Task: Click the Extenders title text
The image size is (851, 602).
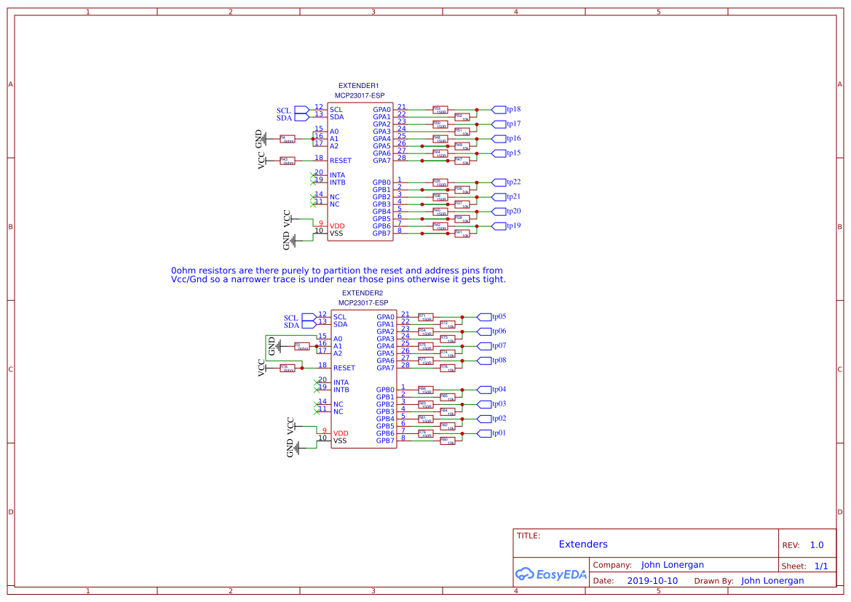Action: coord(582,545)
